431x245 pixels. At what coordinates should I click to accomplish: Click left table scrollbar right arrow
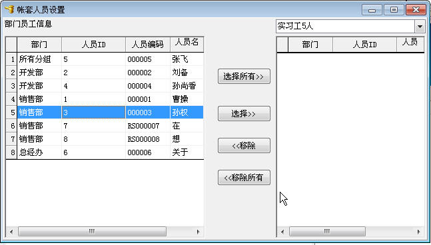(199, 232)
